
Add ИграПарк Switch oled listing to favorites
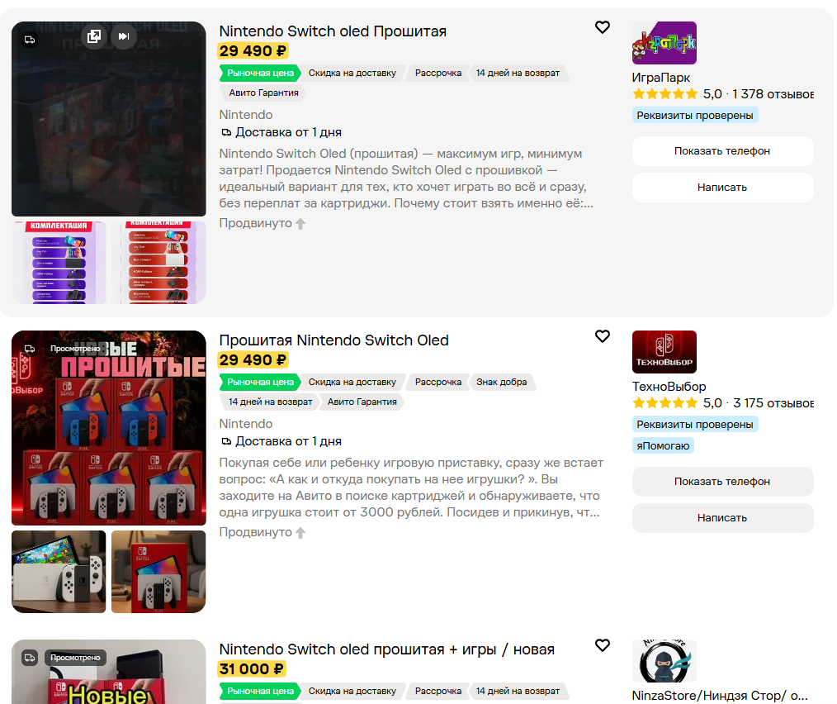tap(602, 27)
